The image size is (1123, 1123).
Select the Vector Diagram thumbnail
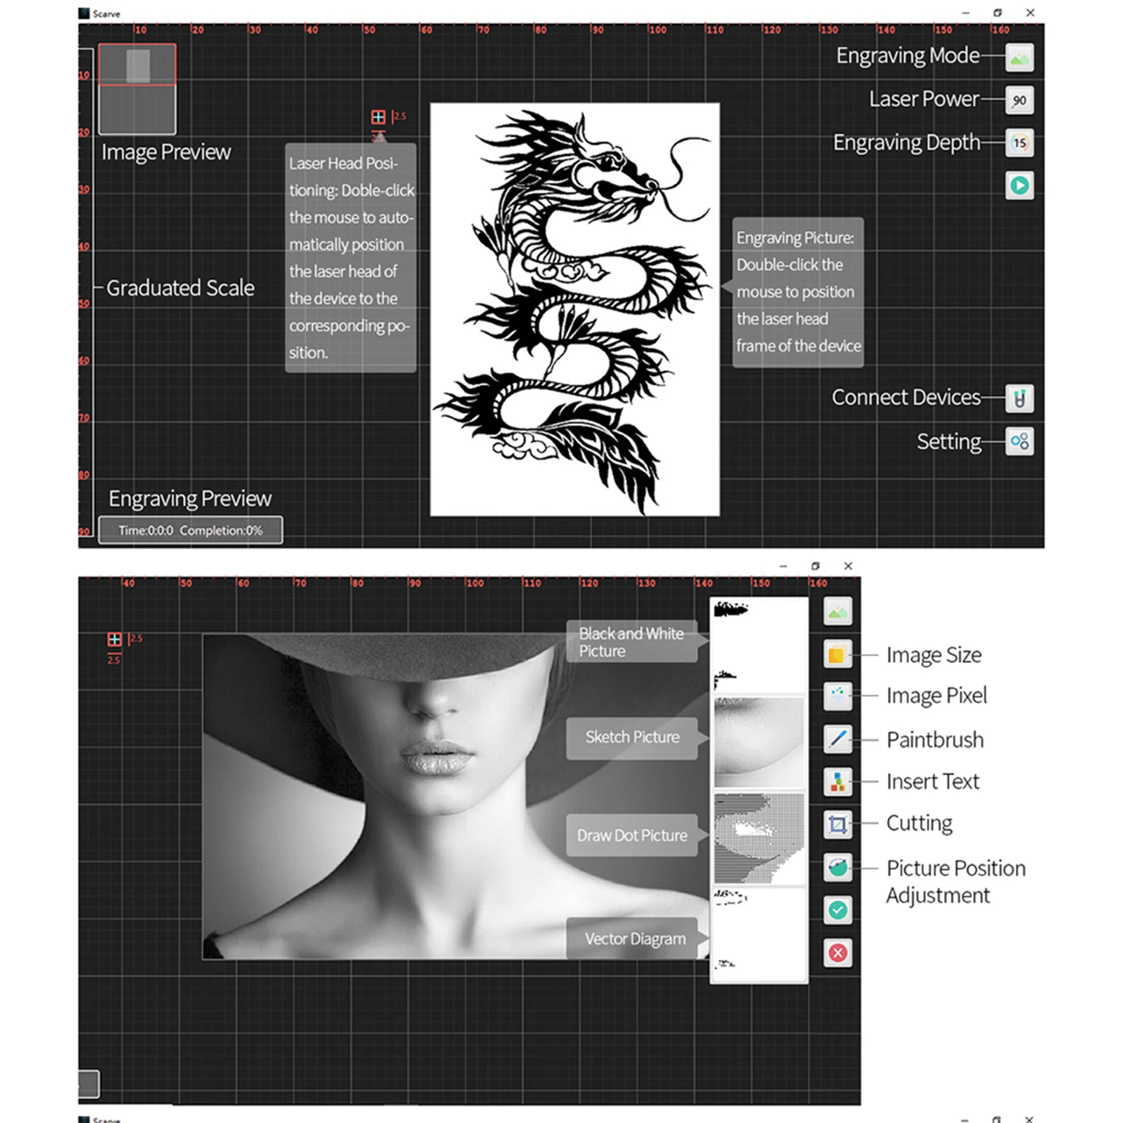[759, 934]
